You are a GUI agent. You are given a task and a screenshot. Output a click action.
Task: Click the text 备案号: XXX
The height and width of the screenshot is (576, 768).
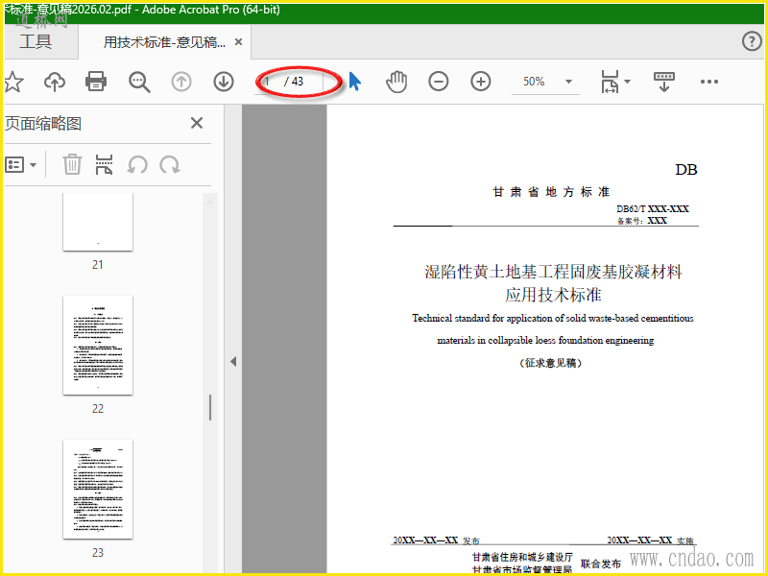click(642, 221)
